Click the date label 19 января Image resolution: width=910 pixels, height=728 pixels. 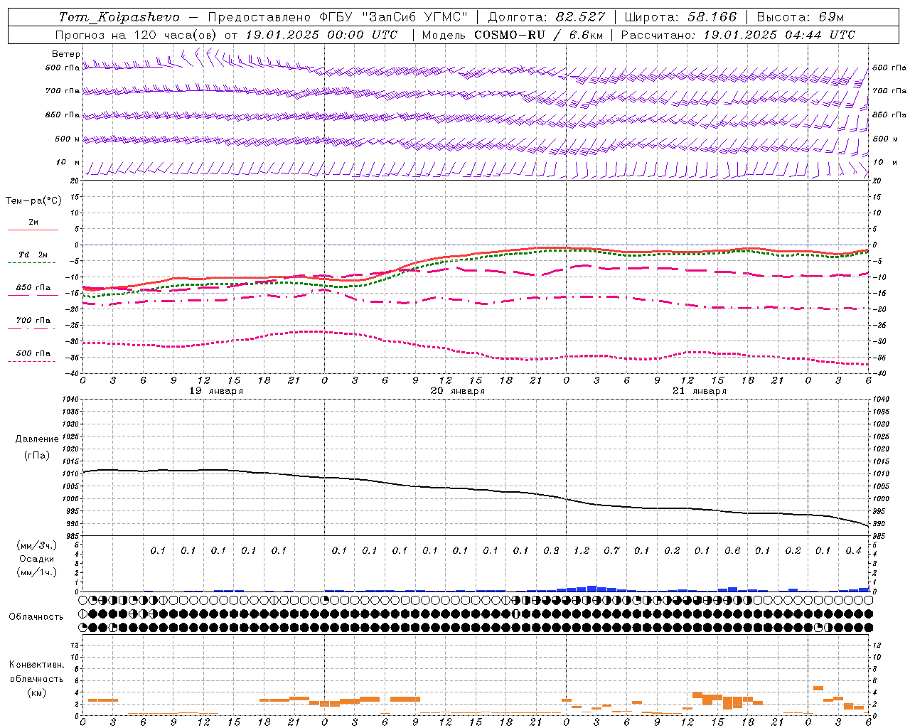click(216, 391)
